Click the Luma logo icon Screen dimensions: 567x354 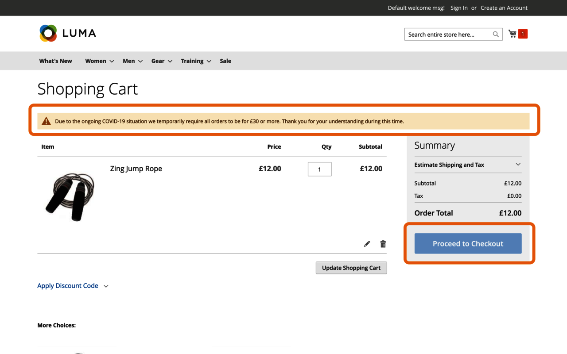coord(48,33)
